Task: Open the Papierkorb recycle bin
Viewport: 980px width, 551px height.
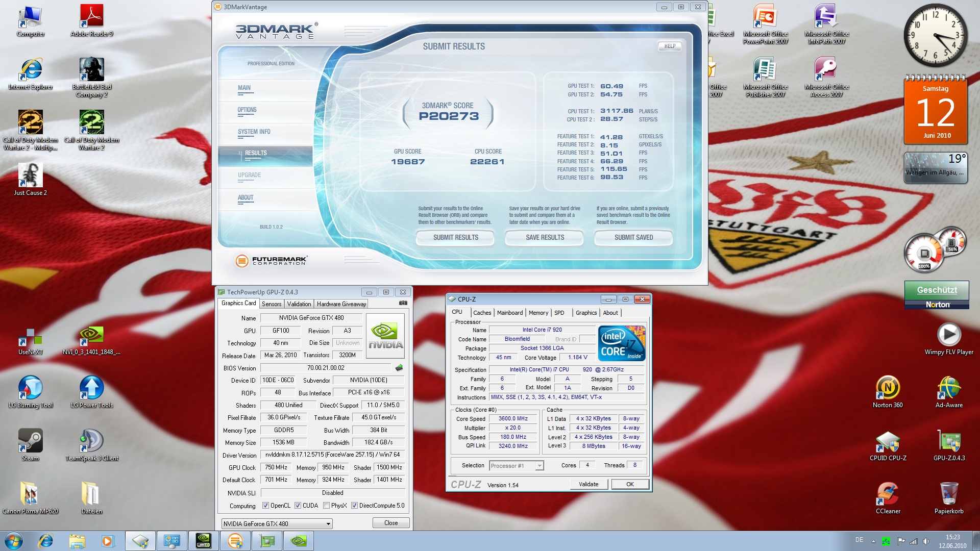Action: [949, 498]
